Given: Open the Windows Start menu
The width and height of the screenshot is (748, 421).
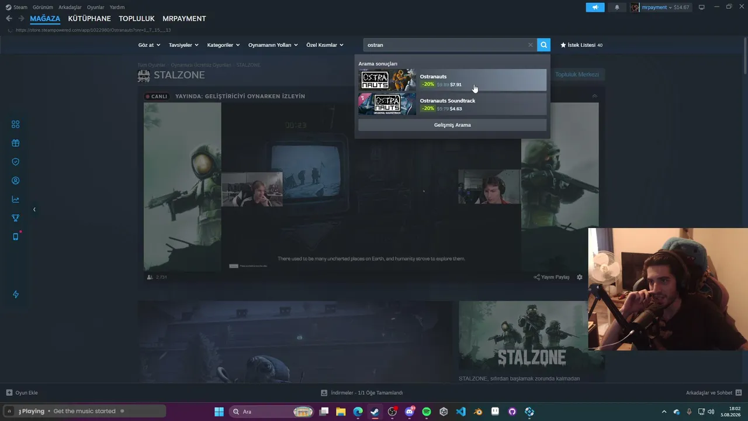Looking at the screenshot, I should (219, 412).
